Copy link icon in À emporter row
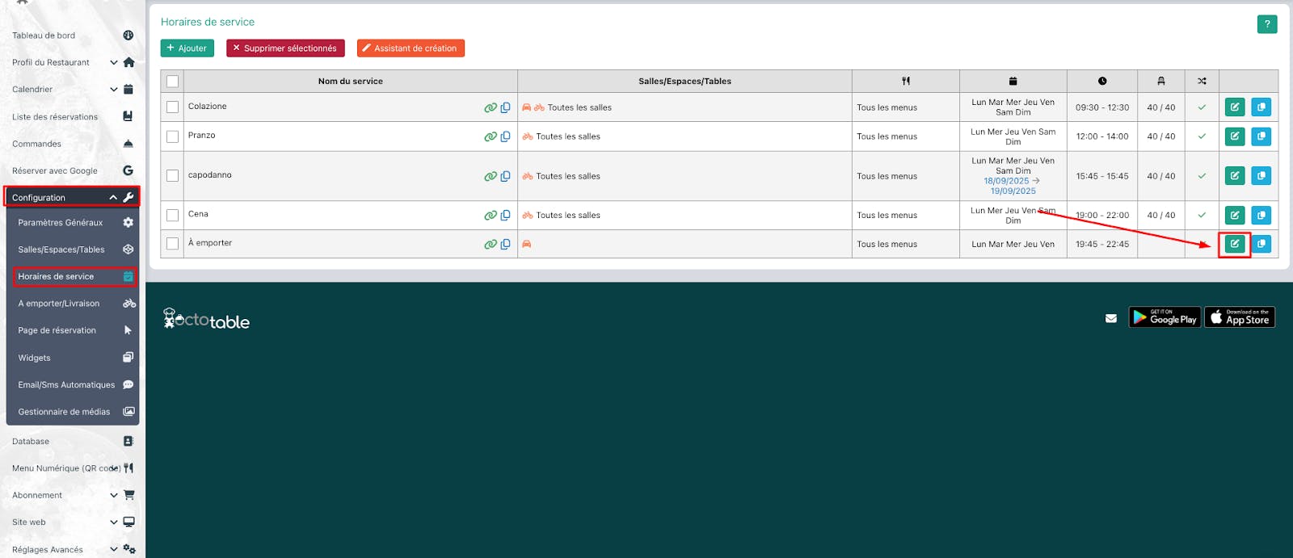This screenshot has width=1293, height=558. (505, 244)
